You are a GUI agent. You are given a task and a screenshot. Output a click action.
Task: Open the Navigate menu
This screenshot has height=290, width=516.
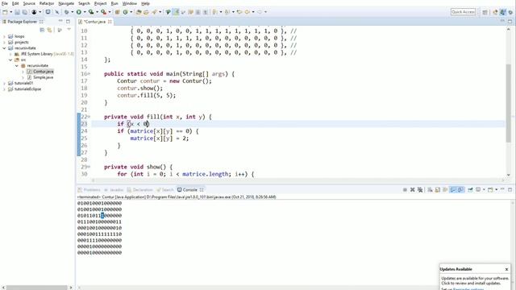coord(66,3)
